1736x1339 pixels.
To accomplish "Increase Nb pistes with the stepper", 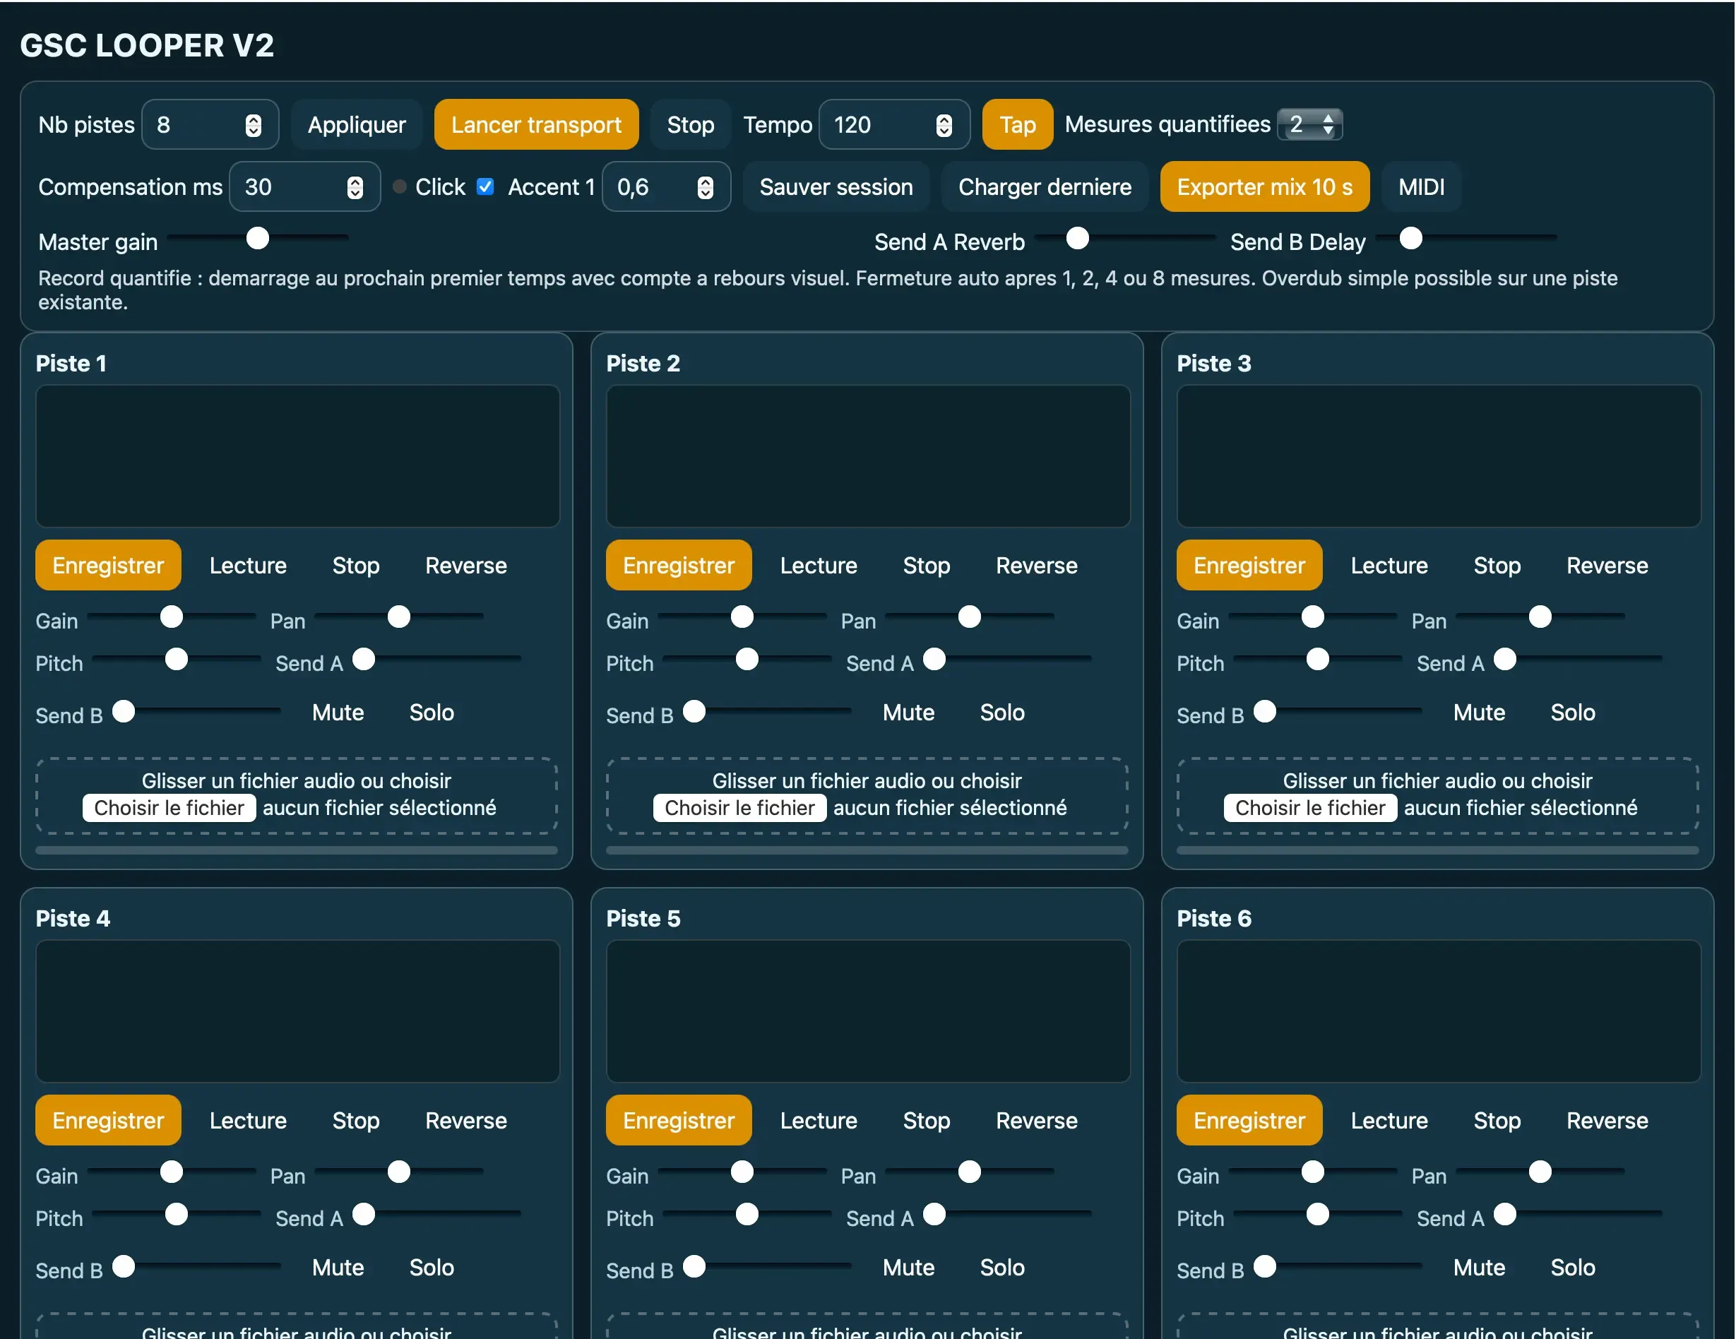I will click(254, 119).
